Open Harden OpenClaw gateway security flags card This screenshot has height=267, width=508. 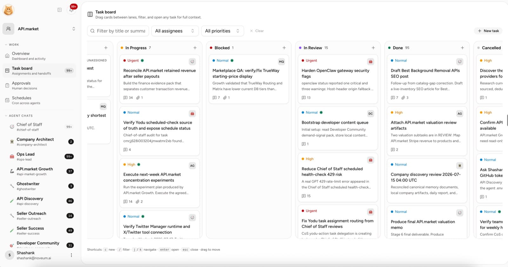338,79
